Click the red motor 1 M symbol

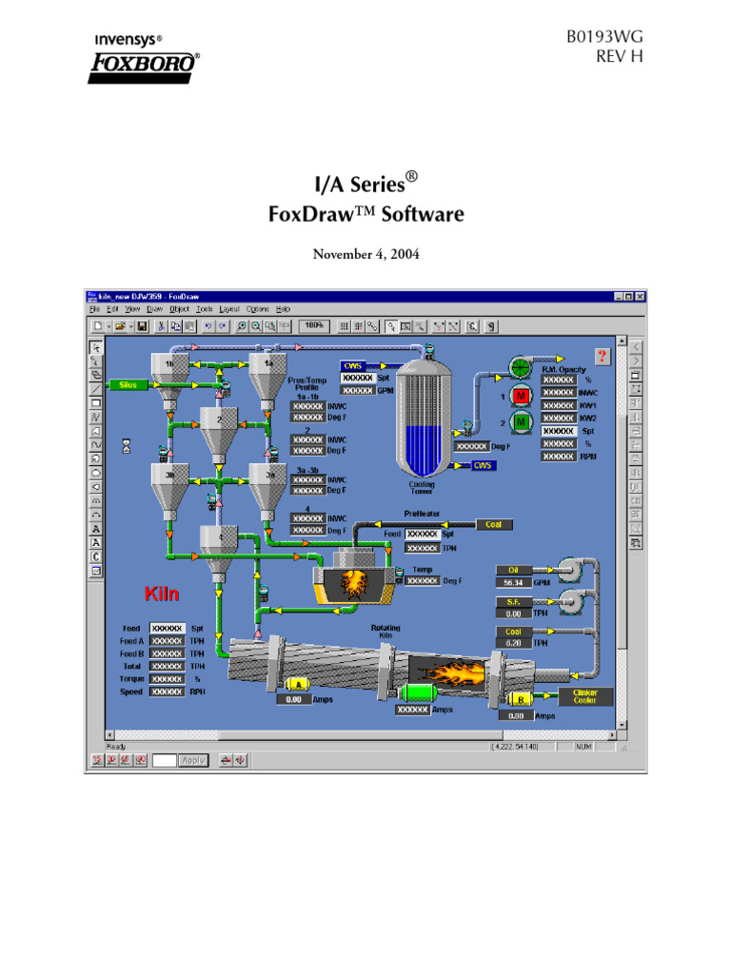tap(521, 396)
